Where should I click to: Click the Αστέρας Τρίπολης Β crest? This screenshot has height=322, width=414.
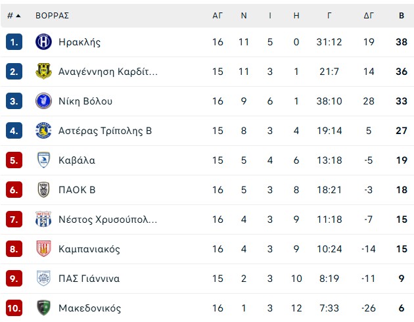[43, 131]
